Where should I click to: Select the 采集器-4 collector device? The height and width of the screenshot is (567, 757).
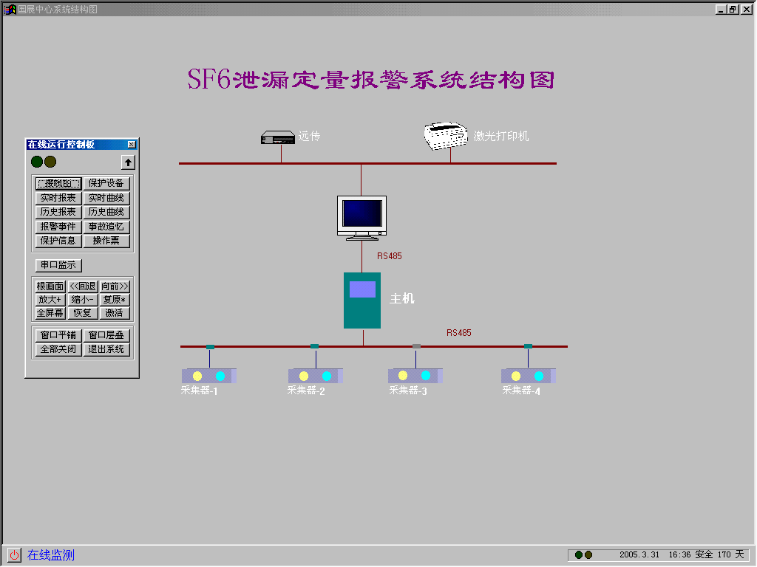[x=528, y=376]
